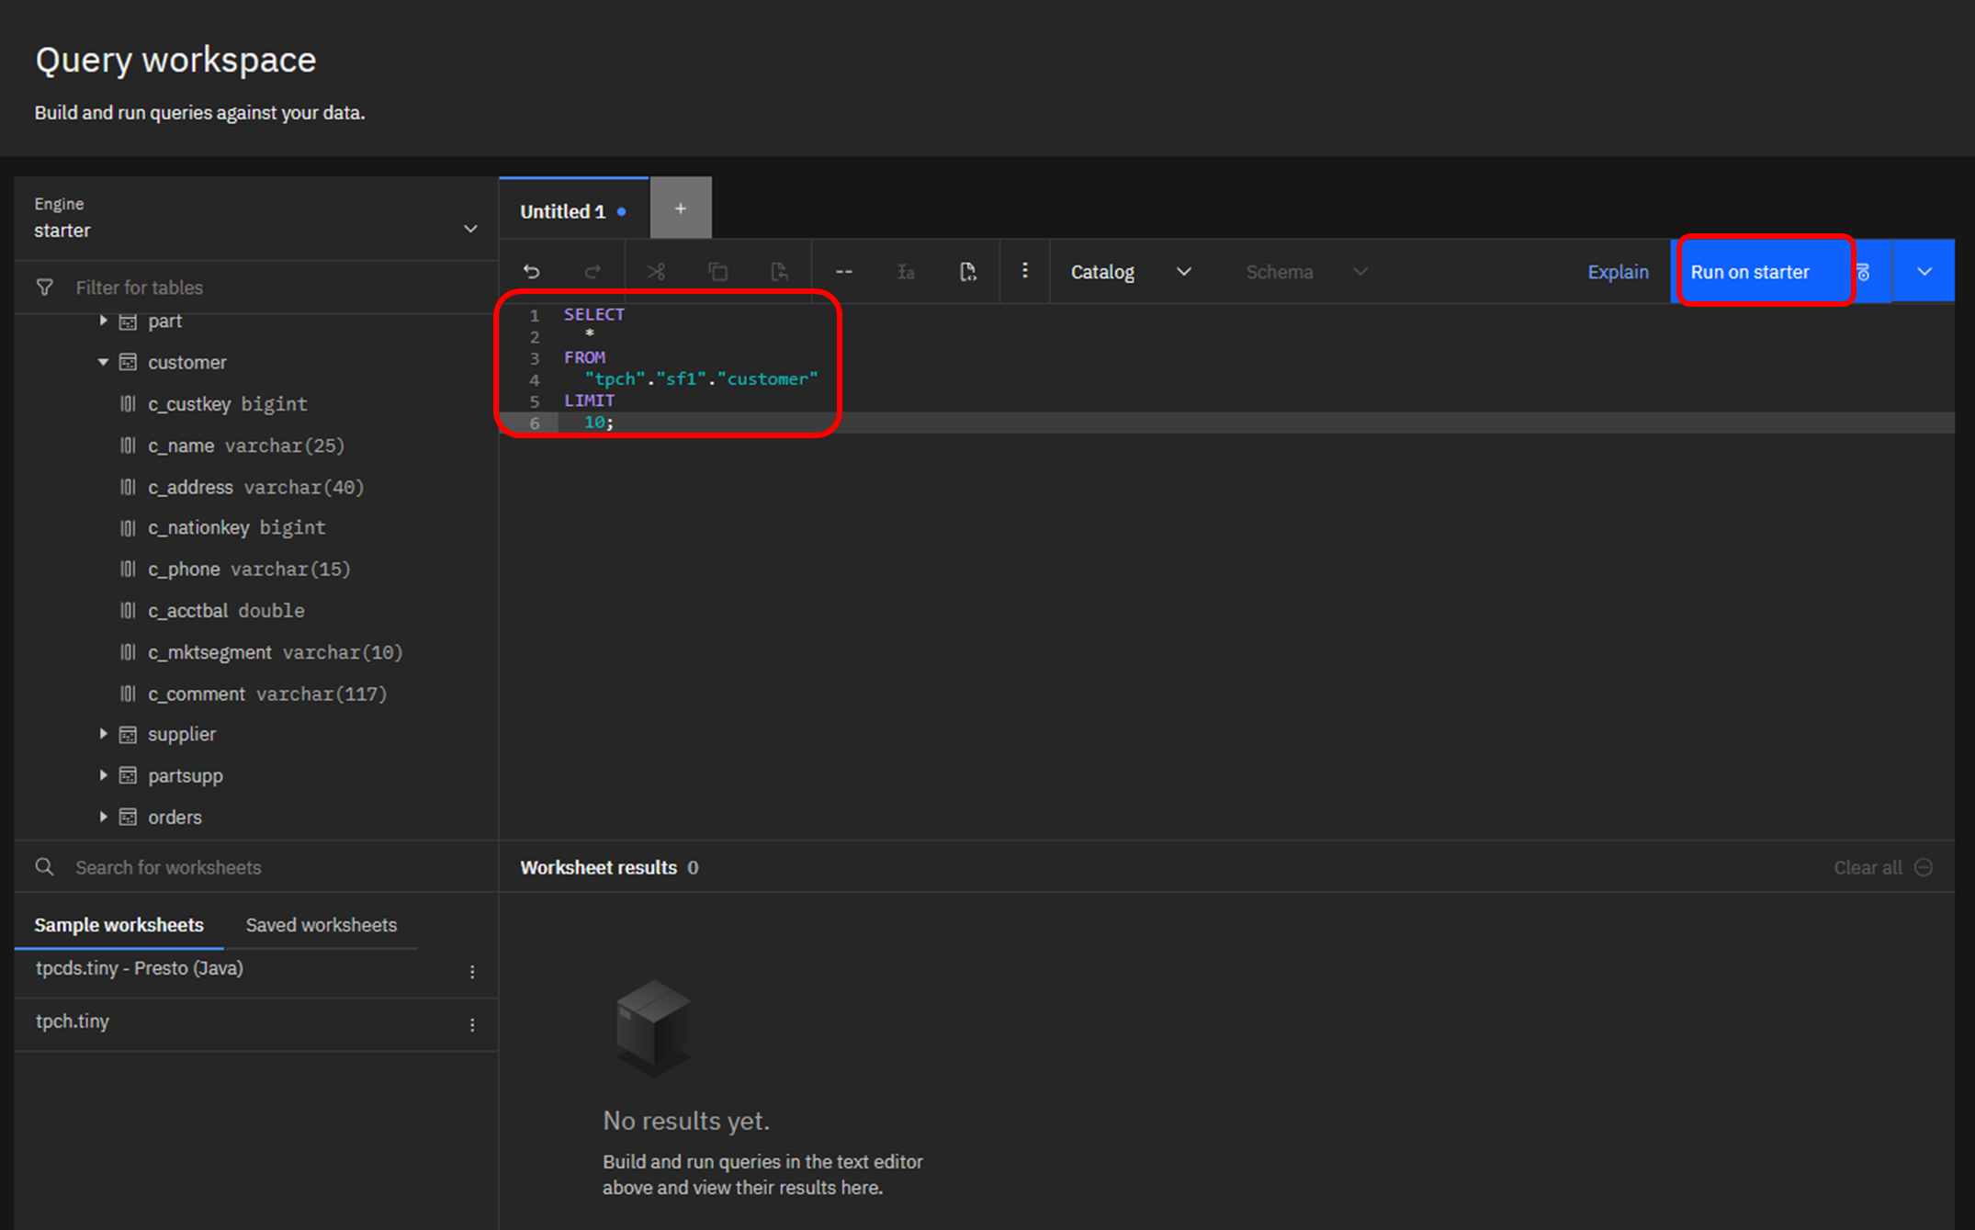The image size is (1975, 1230).
Task: Click the copy icon in toolbar
Action: pos(717,272)
